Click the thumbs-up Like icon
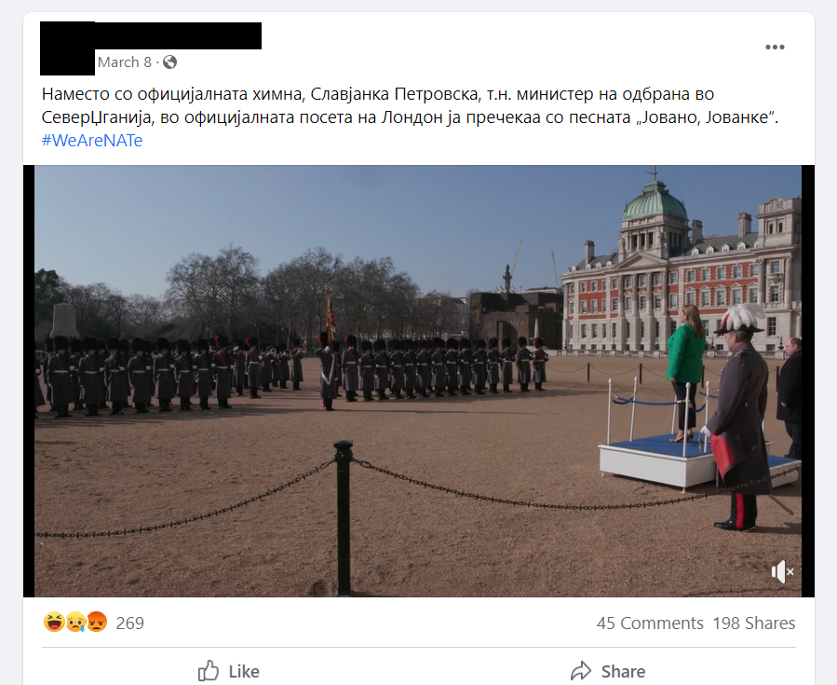The width and height of the screenshot is (837, 685). (209, 671)
